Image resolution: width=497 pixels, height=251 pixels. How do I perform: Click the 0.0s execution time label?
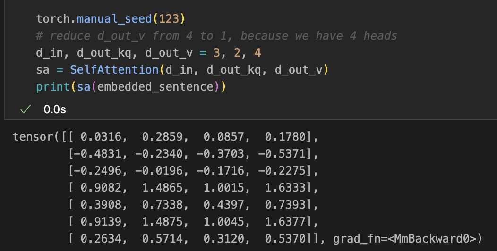(54, 109)
